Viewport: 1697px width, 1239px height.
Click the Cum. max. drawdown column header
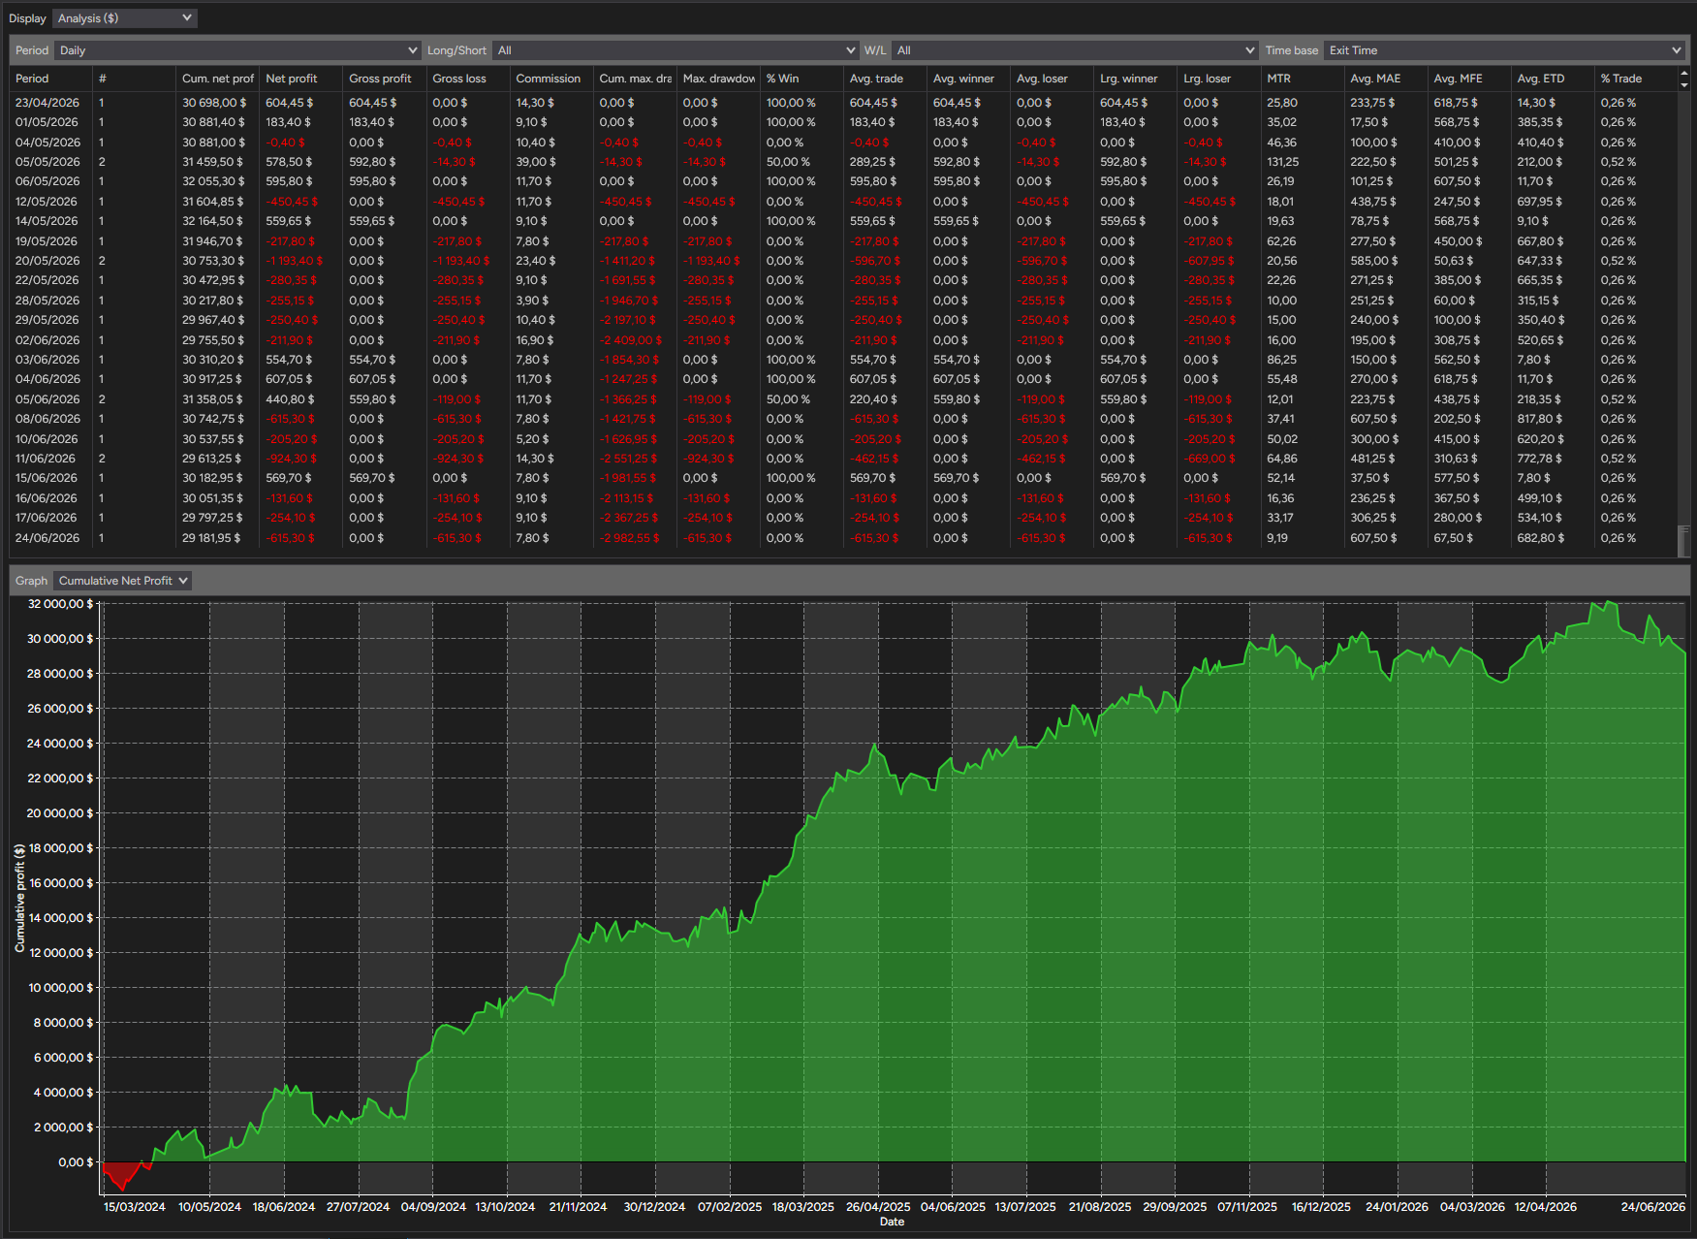coord(636,79)
